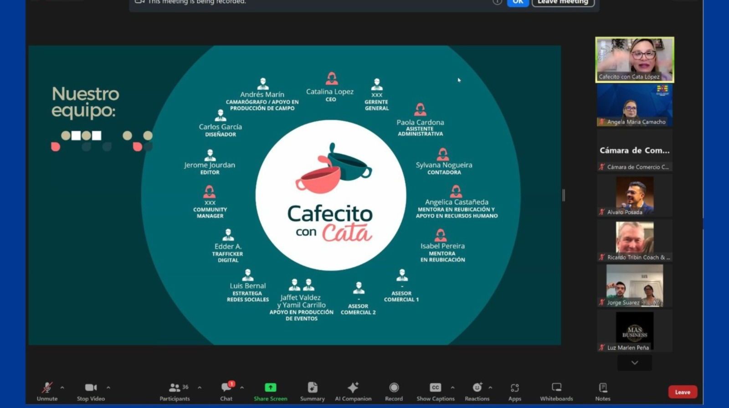
Task: Click the name Carlos García on the slide
Action: [x=221, y=127]
